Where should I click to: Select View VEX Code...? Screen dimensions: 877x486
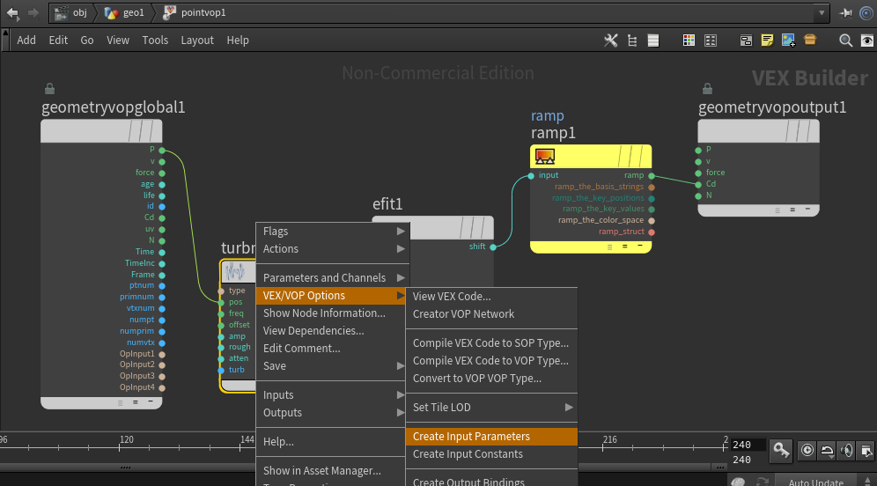click(491, 297)
